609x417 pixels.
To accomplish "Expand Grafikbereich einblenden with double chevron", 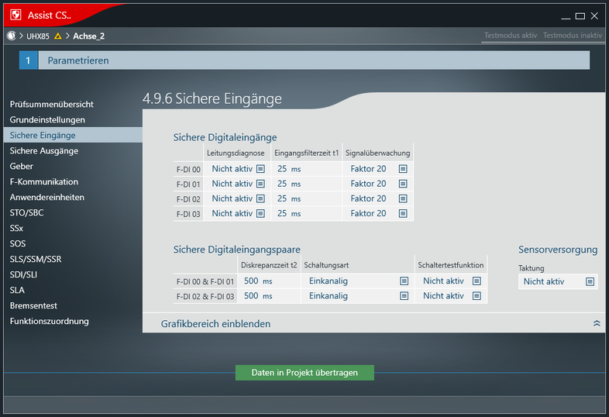I will click(x=596, y=323).
